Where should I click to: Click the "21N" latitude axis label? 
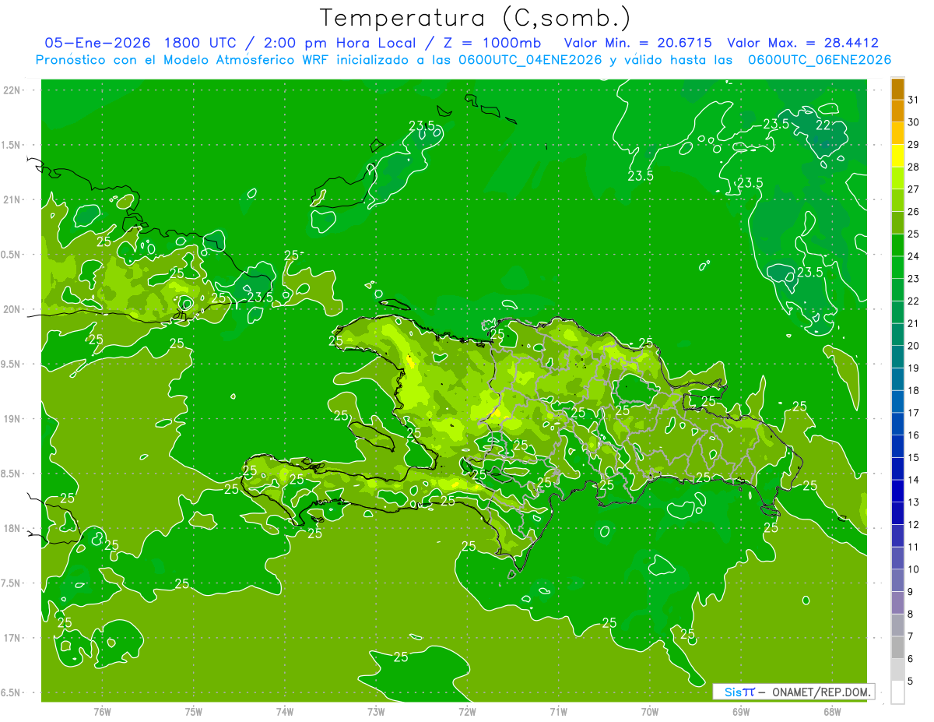[x=12, y=199]
